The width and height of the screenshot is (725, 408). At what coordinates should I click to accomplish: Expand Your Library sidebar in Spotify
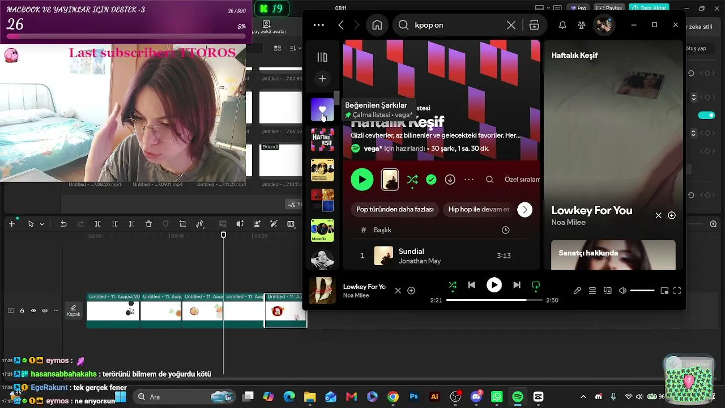[x=322, y=57]
